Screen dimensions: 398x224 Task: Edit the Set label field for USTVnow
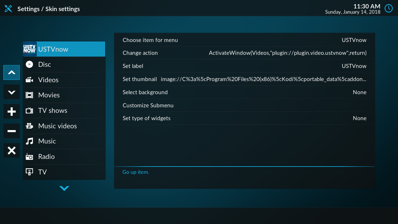point(244,66)
